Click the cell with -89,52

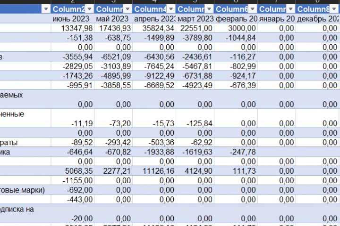73,142
